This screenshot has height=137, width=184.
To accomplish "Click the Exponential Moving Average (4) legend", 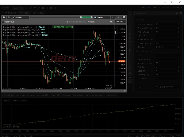I will tap(26, 35).
